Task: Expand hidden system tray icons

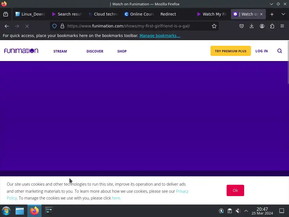Action: 246,211
